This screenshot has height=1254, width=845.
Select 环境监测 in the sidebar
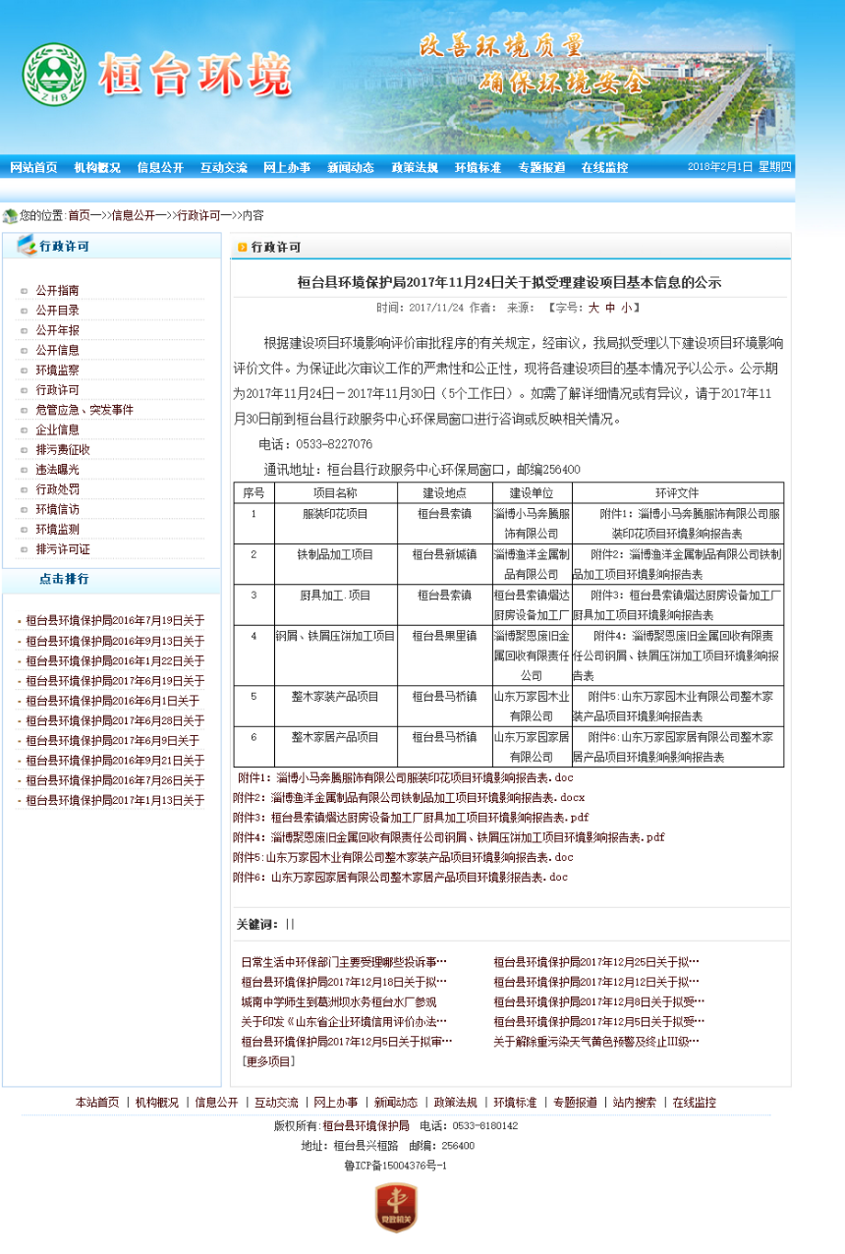click(x=58, y=530)
